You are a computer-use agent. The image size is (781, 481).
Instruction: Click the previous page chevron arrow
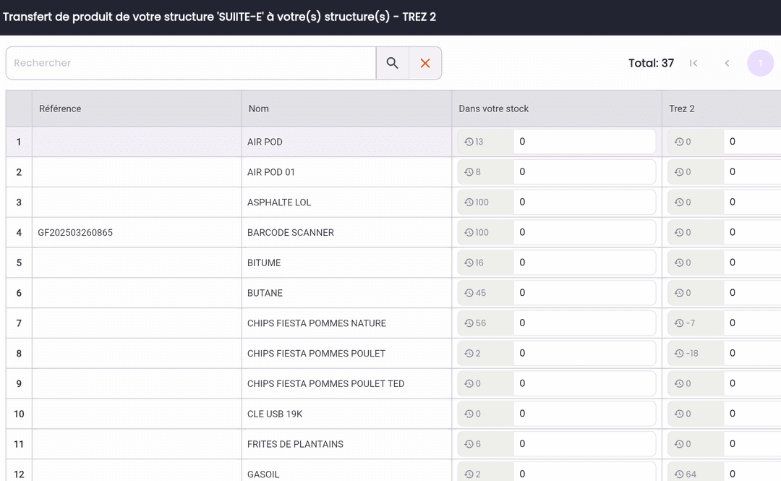727,63
